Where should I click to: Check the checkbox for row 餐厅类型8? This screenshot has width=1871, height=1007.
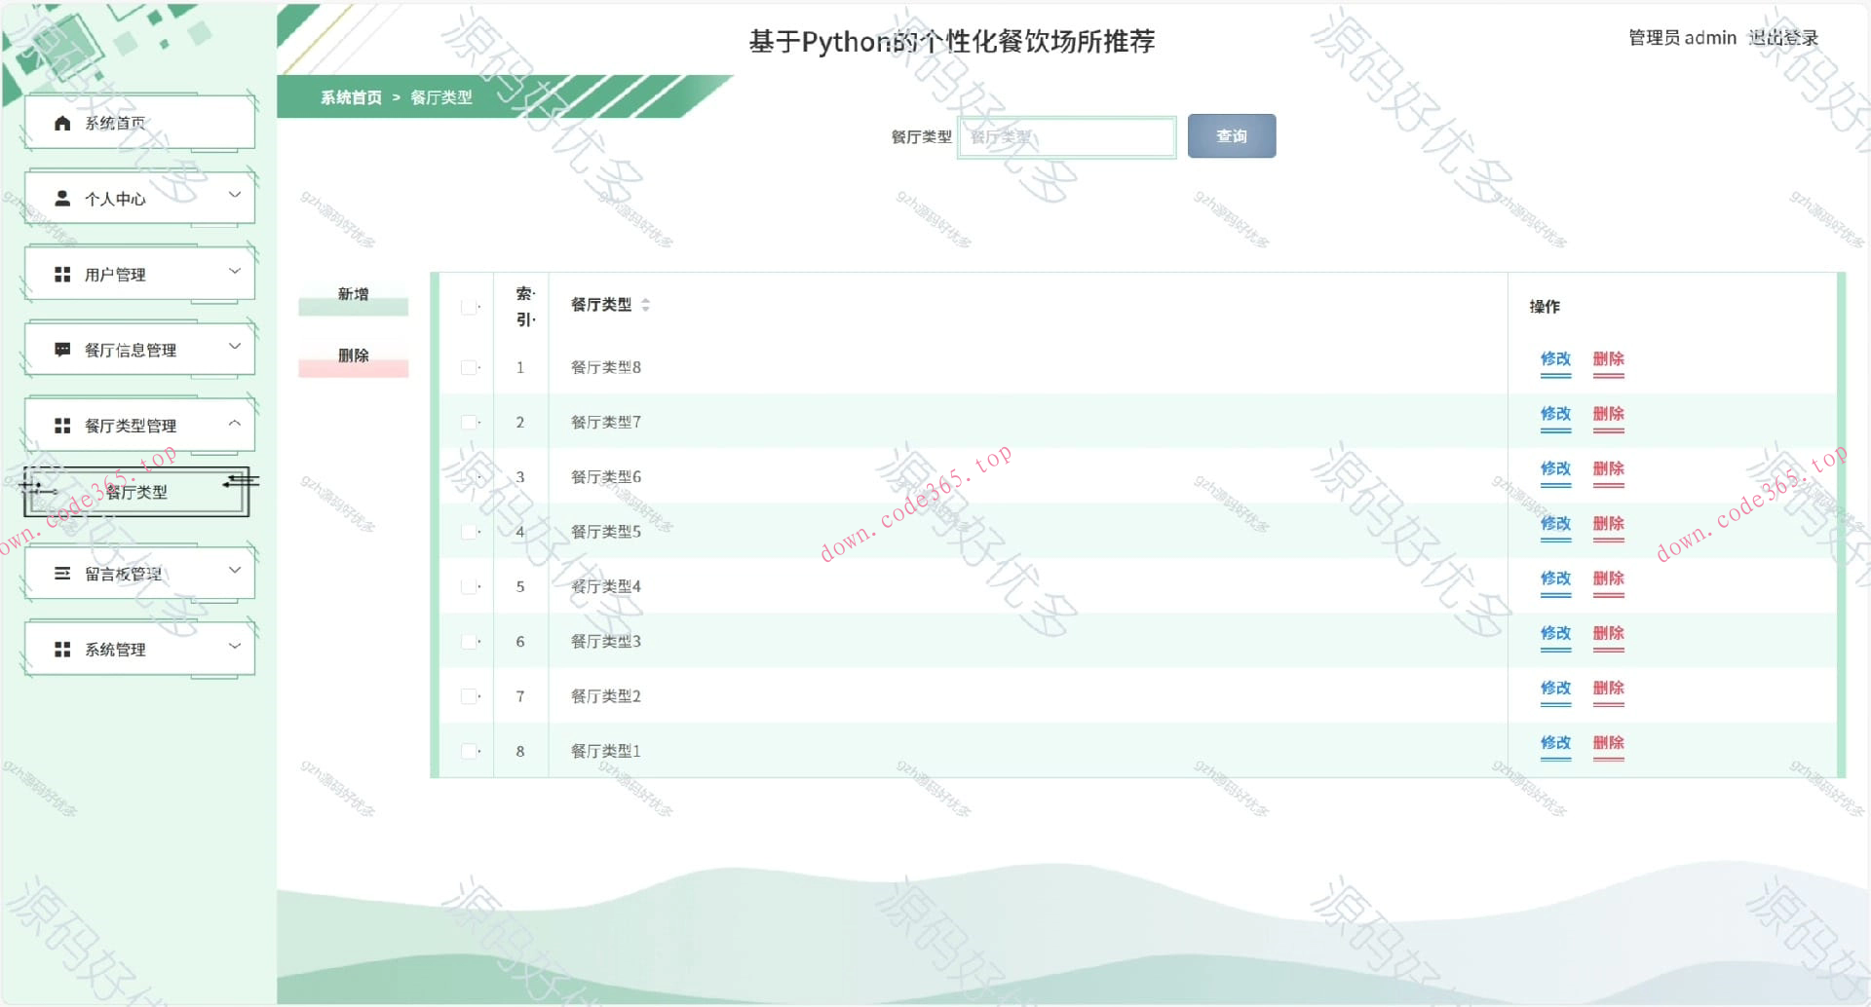tap(469, 367)
